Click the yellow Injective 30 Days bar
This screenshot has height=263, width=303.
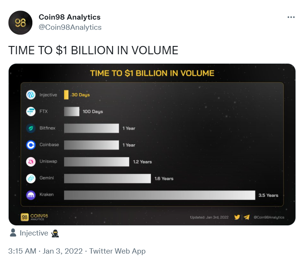pyautogui.click(x=66, y=95)
